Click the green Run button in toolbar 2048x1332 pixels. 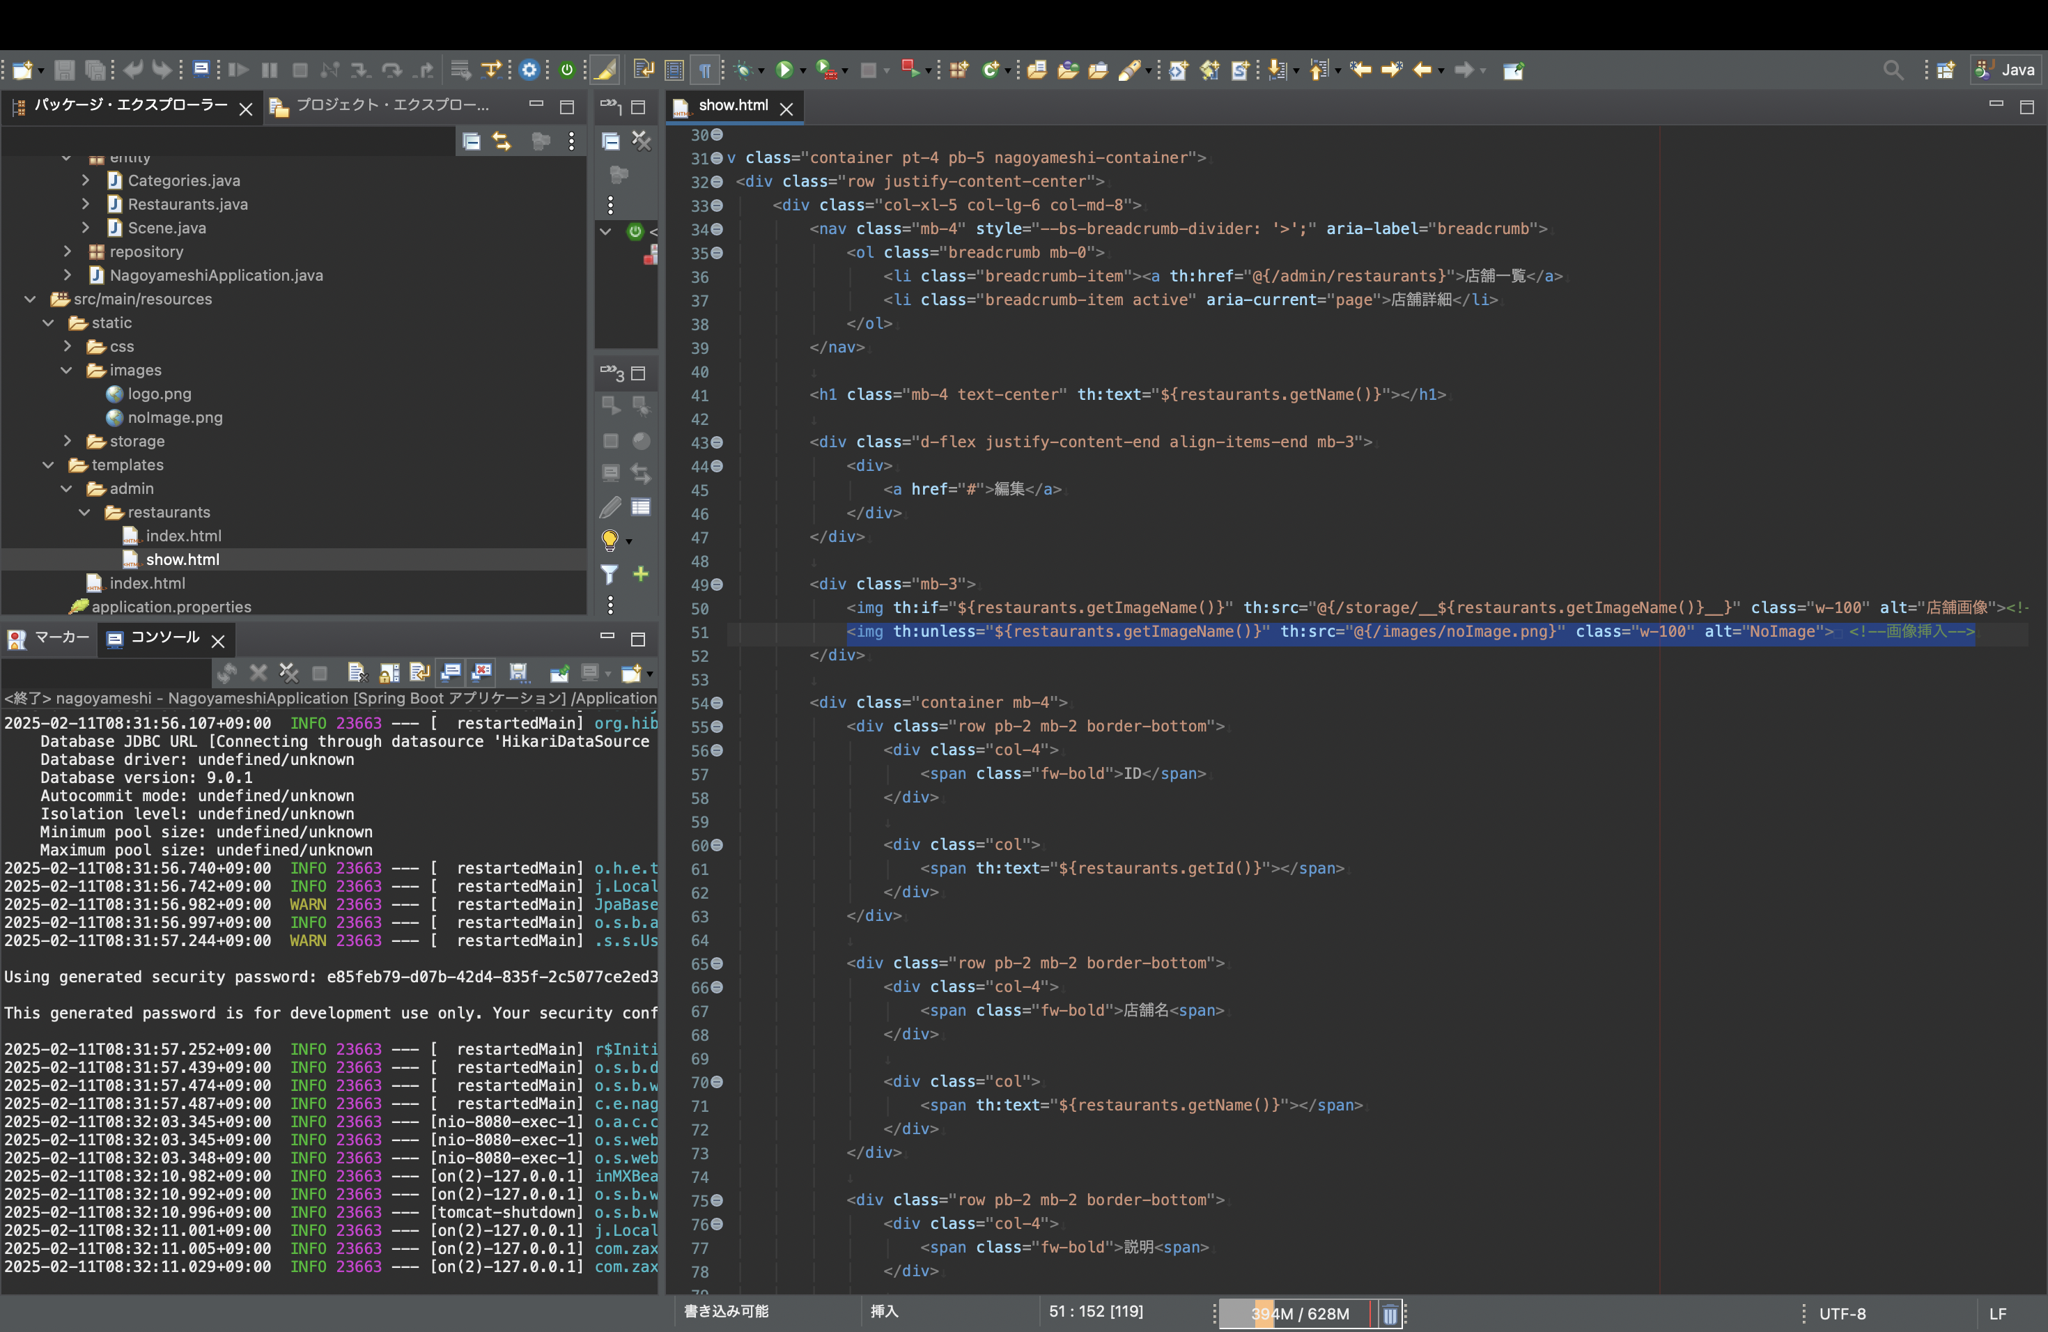(x=784, y=70)
